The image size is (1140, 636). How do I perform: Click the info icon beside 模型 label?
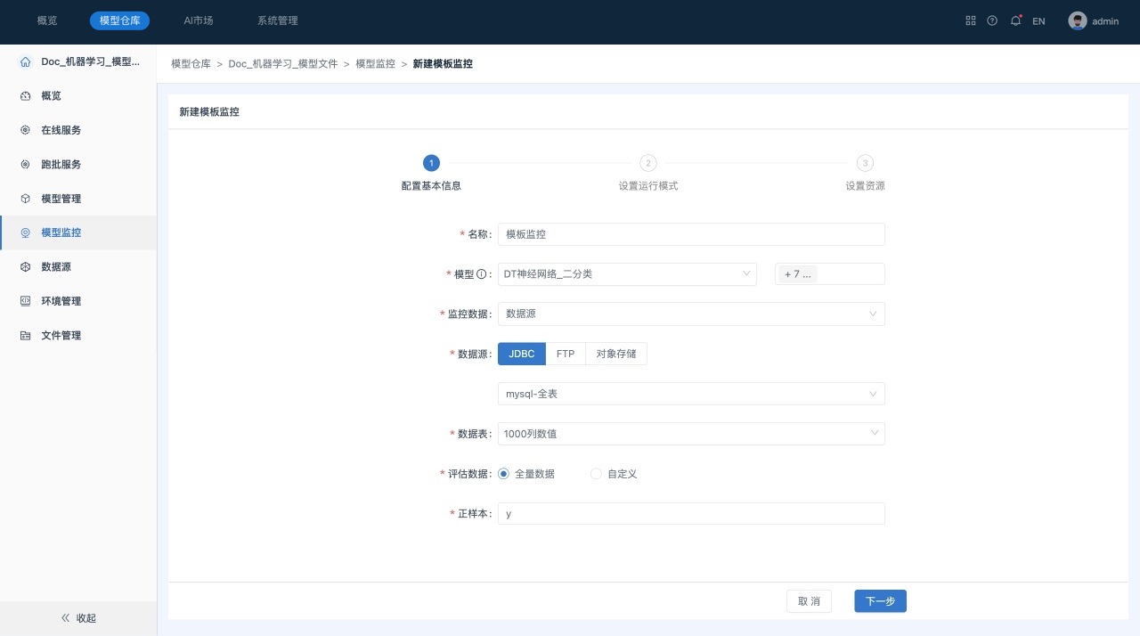[x=482, y=274]
